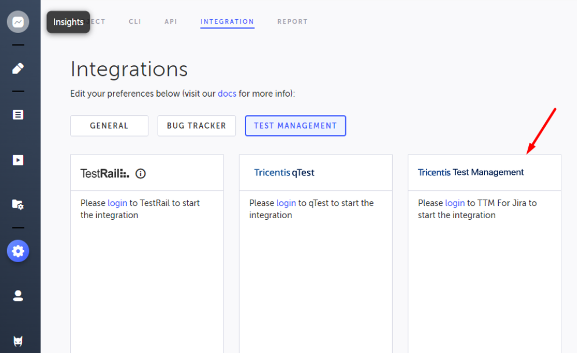Click the Tricentis Test Management card title
The height and width of the screenshot is (353, 577).
click(470, 172)
